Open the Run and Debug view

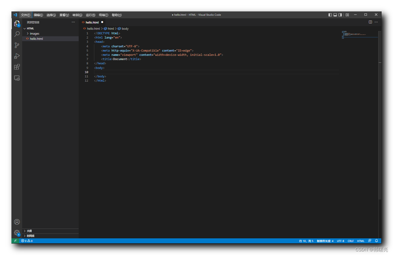[17, 56]
